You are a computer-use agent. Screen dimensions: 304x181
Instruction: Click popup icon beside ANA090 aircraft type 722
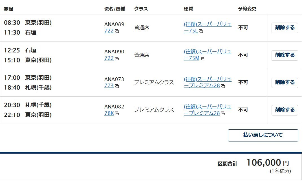click(x=117, y=58)
